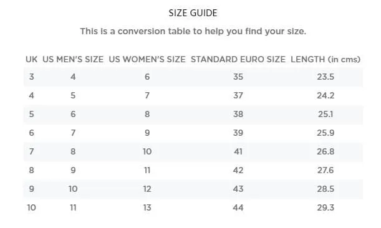Click the US WOMEN'S SIZE header
The width and height of the screenshot is (381, 228).
point(147,59)
